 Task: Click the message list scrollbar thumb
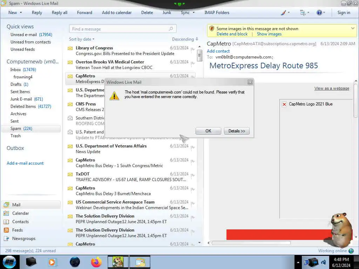click(x=199, y=55)
